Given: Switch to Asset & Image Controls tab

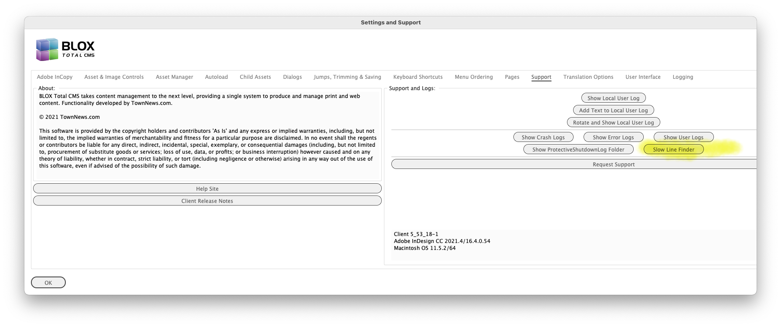Looking at the screenshot, I should click(114, 77).
